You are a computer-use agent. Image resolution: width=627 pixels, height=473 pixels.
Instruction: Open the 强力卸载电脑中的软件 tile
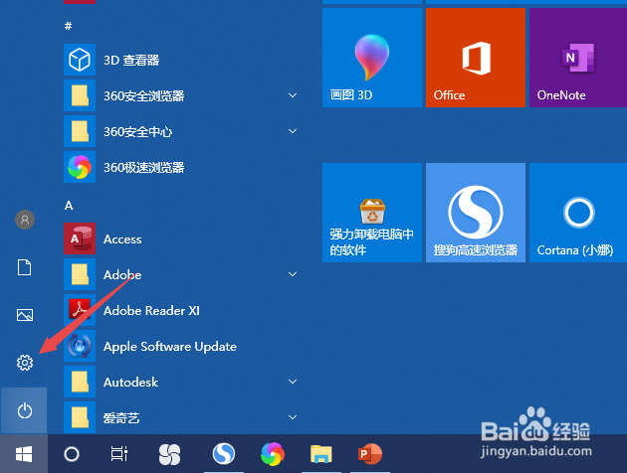click(372, 213)
